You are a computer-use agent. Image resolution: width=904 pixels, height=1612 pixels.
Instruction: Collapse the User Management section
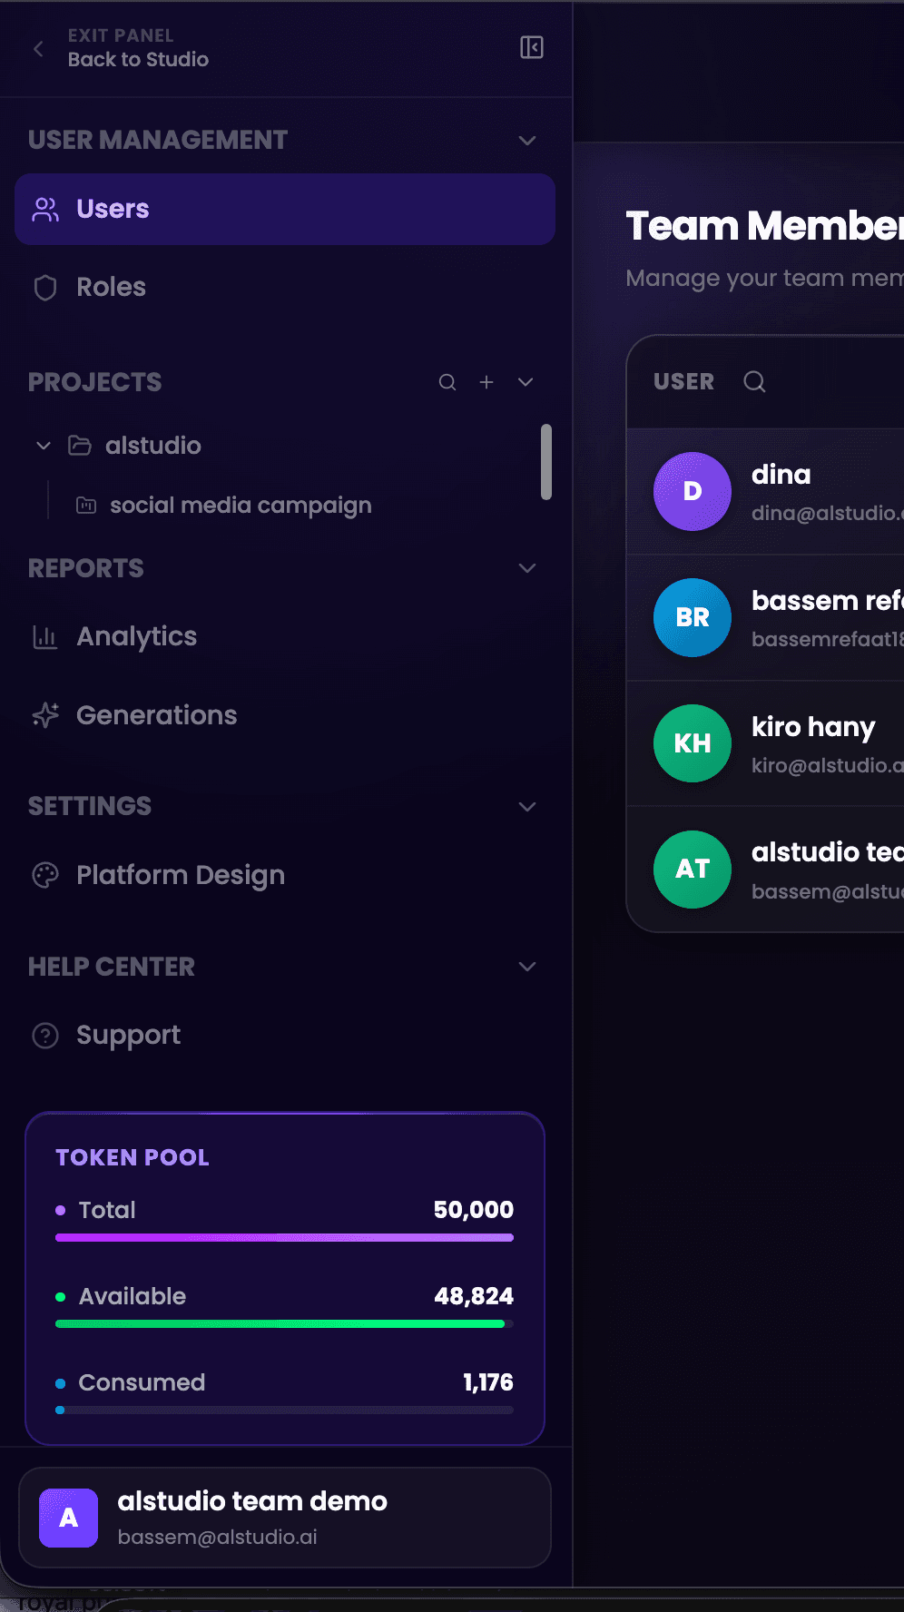pos(527,141)
